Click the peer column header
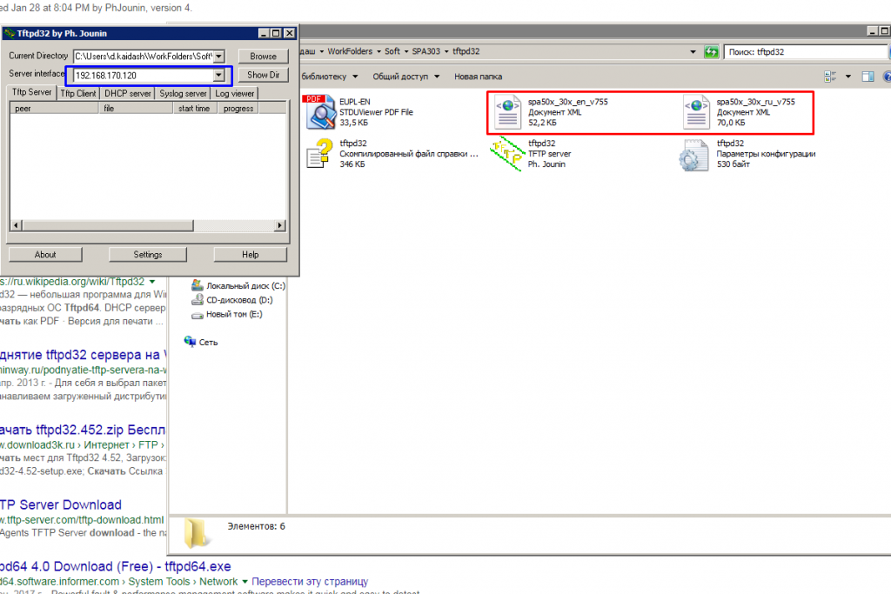The width and height of the screenshot is (891, 594). coord(54,109)
